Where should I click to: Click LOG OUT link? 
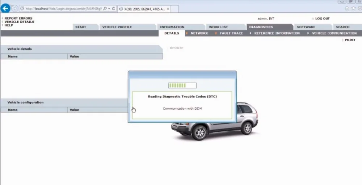322,18
